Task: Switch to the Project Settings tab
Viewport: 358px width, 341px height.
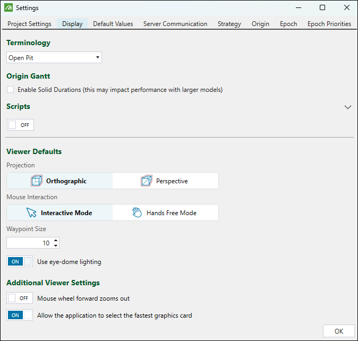Action: (x=29, y=24)
